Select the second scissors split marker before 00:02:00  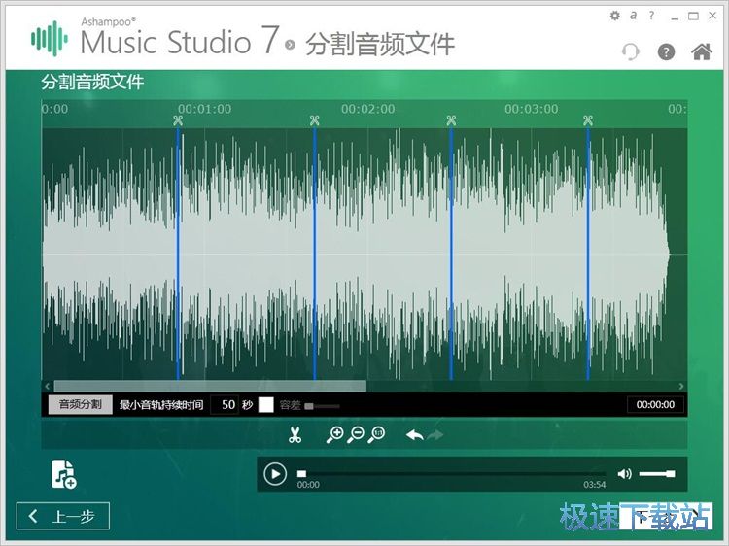[314, 120]
